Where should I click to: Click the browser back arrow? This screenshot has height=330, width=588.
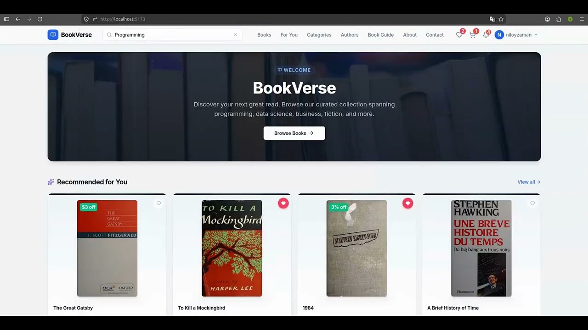point(18,19)
